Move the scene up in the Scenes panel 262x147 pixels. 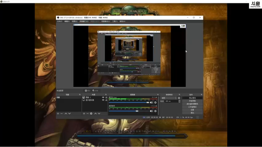66,113
